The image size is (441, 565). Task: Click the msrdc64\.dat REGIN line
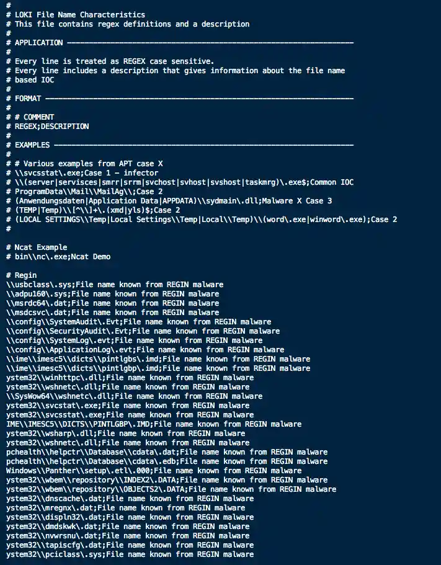coord(112,303)
